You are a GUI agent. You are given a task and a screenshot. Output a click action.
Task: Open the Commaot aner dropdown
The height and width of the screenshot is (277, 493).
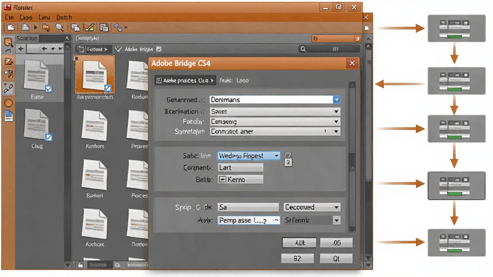[336, 132]
